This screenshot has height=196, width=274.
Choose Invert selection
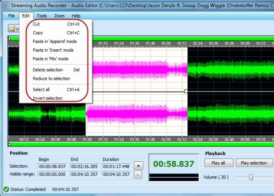tap(56, 98)
